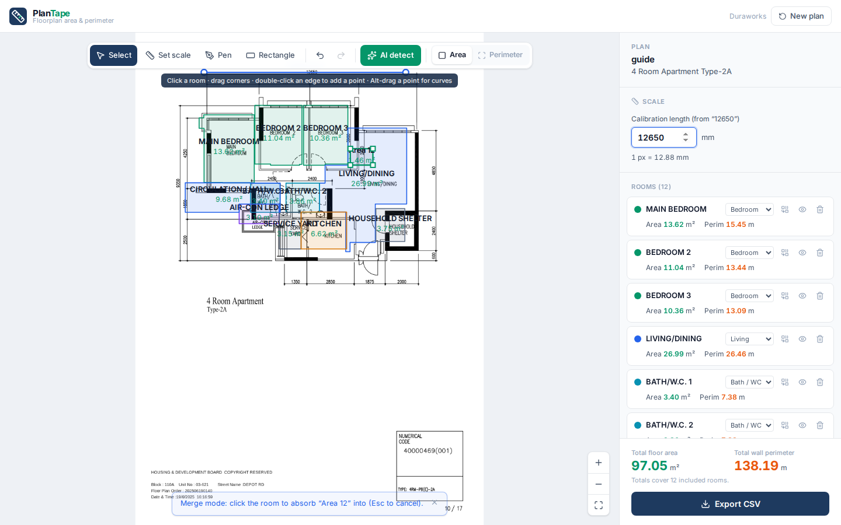841x525 pixels.
Task: Zoom in on the floorplan canvas
Action: coord(599,463)
